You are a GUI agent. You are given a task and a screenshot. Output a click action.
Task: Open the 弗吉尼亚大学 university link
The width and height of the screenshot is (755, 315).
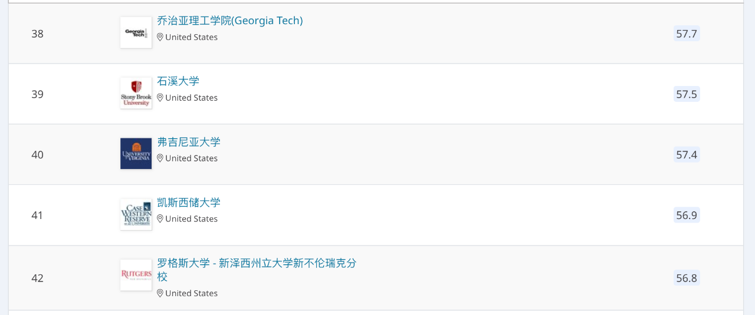point(189,142)
